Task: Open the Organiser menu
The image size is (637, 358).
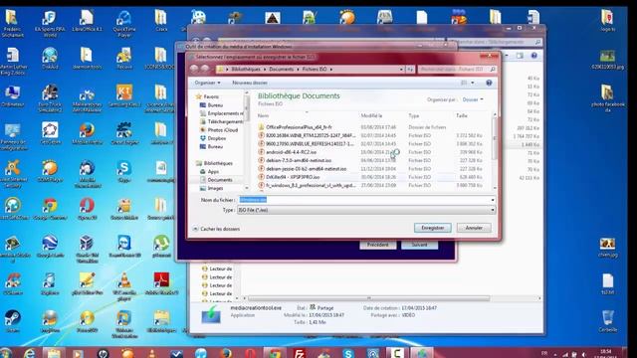Action: point(207,83)
